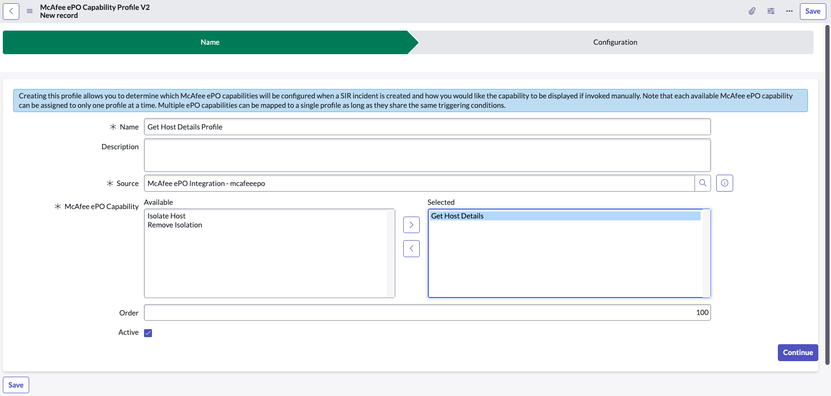
Task: Click the page vertical scrollbar
Action: point(828,195)
